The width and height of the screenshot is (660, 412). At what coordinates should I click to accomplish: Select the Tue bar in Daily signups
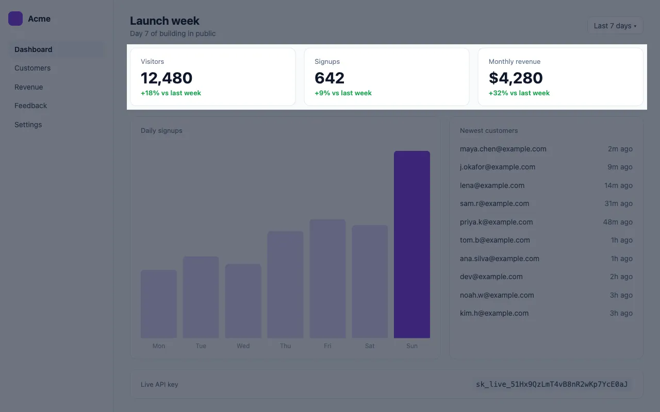click(x=201, y=297)
